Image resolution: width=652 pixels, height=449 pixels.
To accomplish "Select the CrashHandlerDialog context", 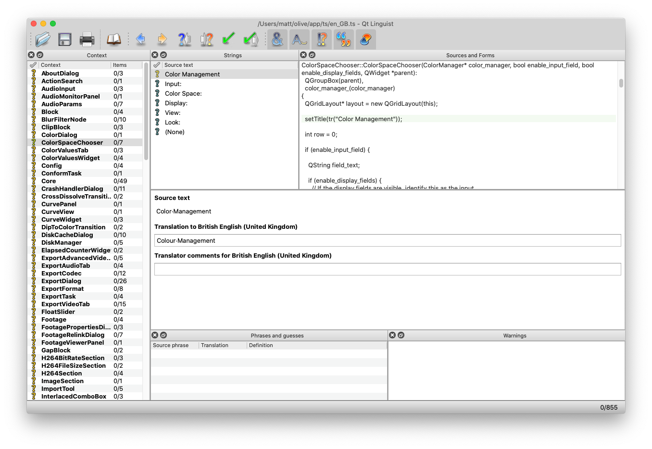I will coord(85,188).
